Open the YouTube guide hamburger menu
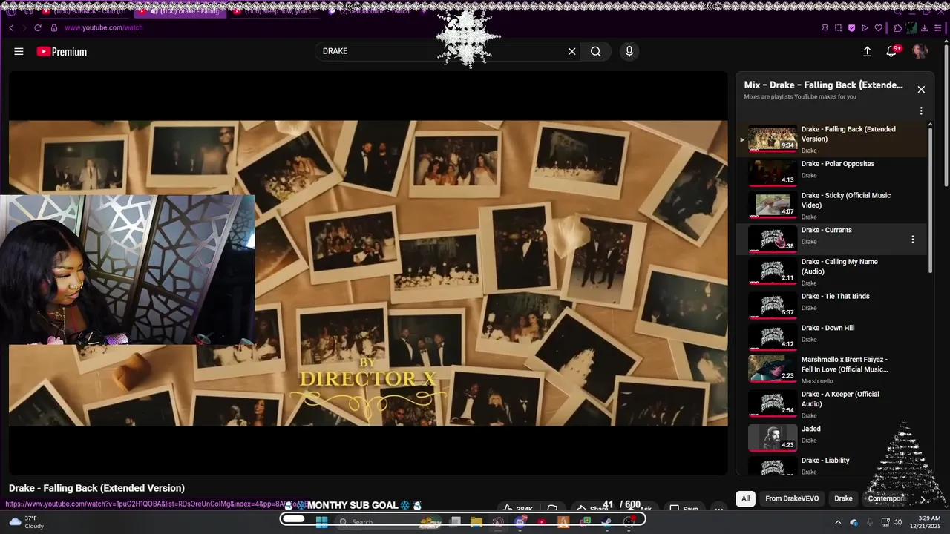 tap(19, 51)
